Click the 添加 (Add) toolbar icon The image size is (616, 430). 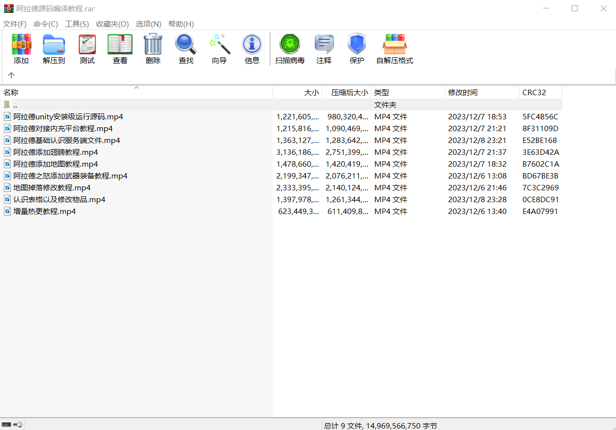(21, 49)
